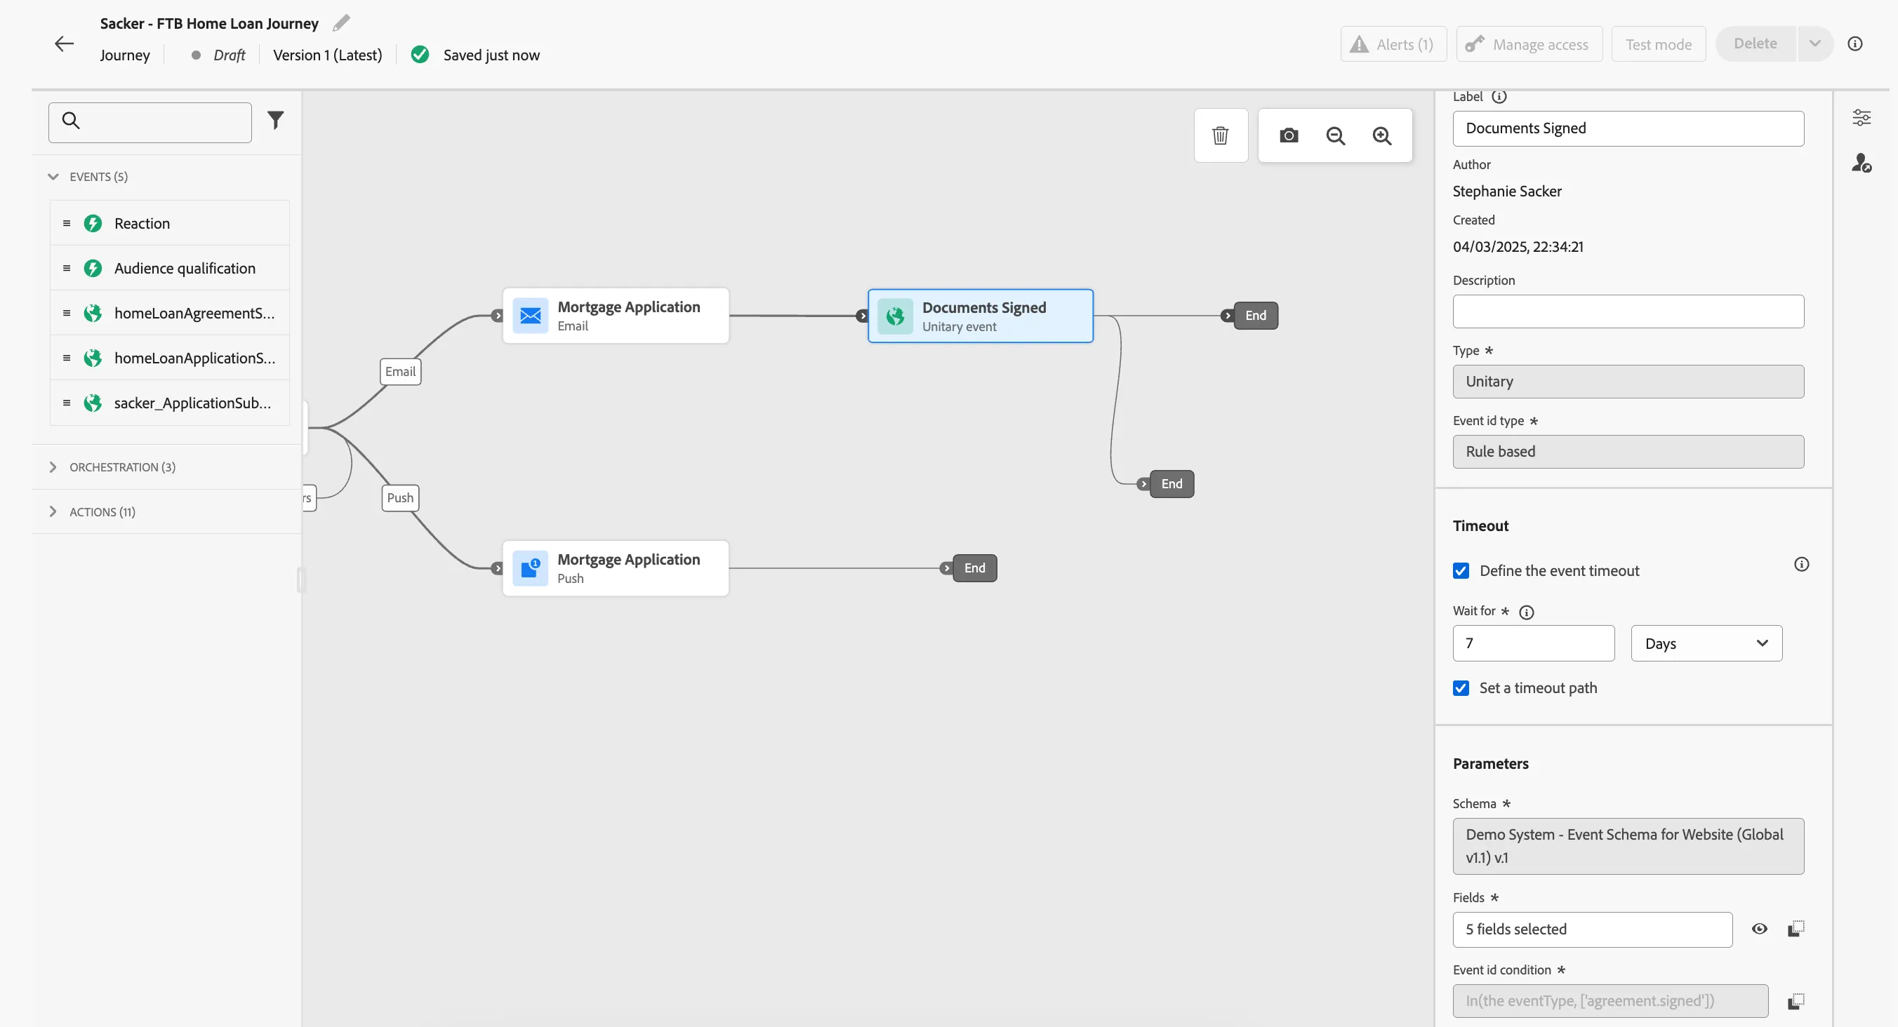Open Alerts (1) button
Image resolution: width=1898 pixels, height=1027 pixels.
(x=1393, y=44)
